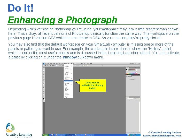Open Color panel options menu icon
This screenshot has width=186, height=139.
coord(140,68)
